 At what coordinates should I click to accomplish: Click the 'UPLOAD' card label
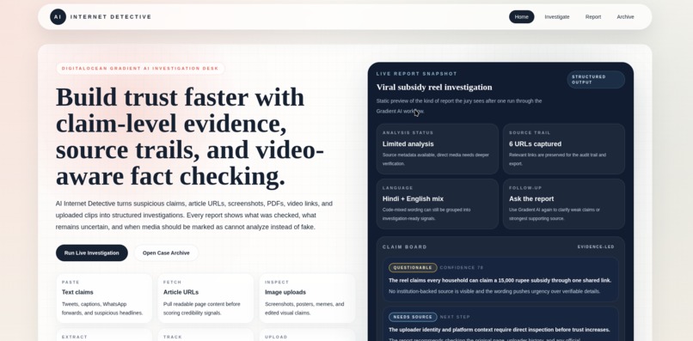click(x=276, y=337)
